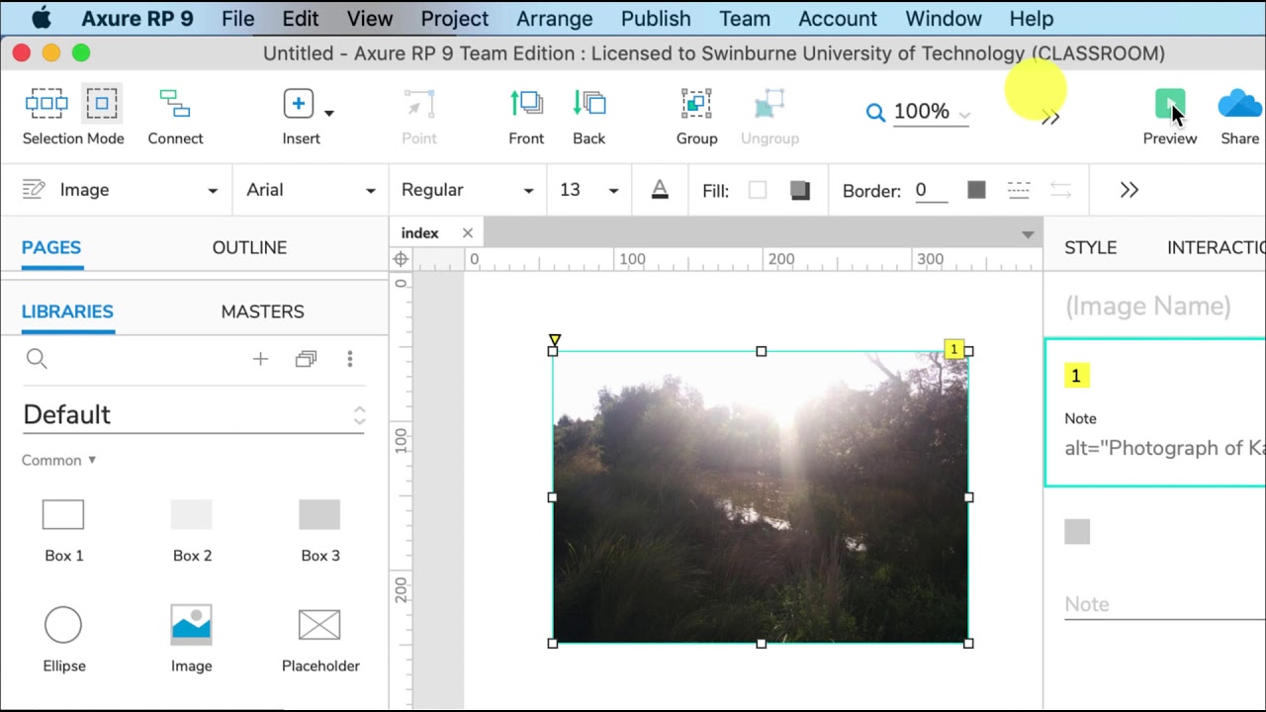Switch to the STYLE tab
This screenshot has height=712, width=1266.
point(1091,247)
